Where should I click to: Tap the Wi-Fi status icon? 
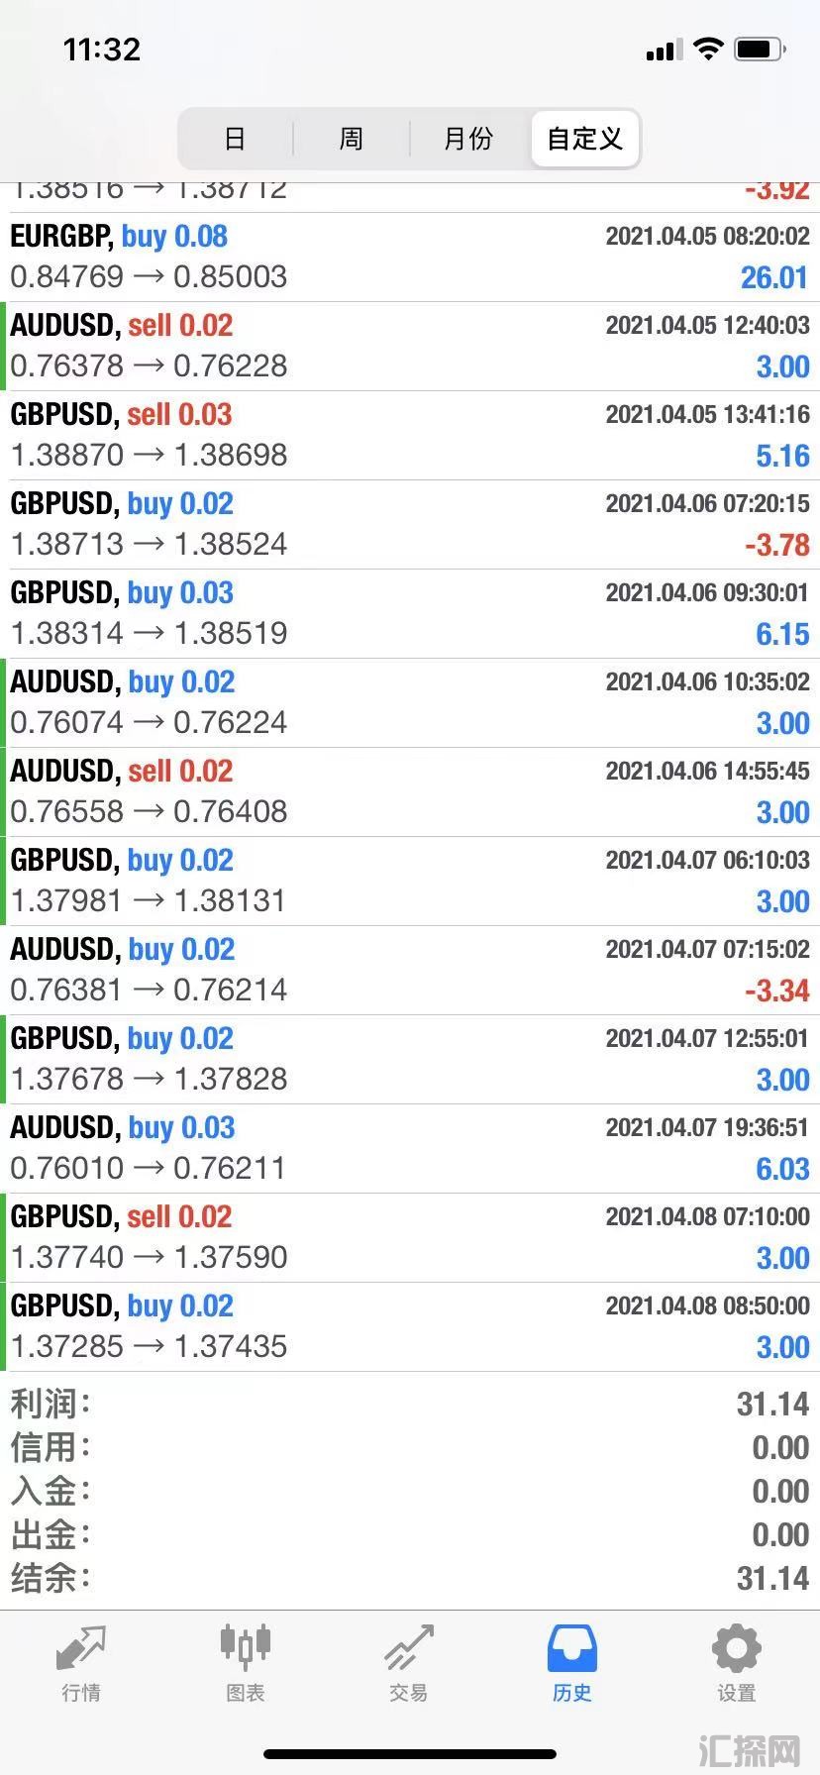coord(708,49)
